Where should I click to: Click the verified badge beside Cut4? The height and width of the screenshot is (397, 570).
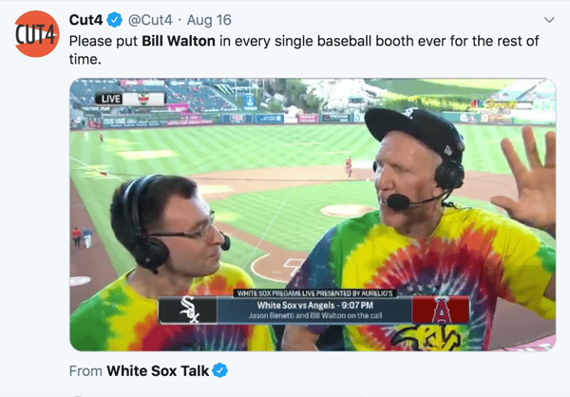point(115,20)
